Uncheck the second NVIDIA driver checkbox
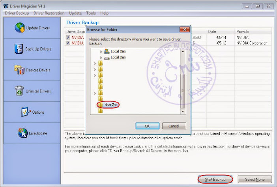 coord(68,43)
